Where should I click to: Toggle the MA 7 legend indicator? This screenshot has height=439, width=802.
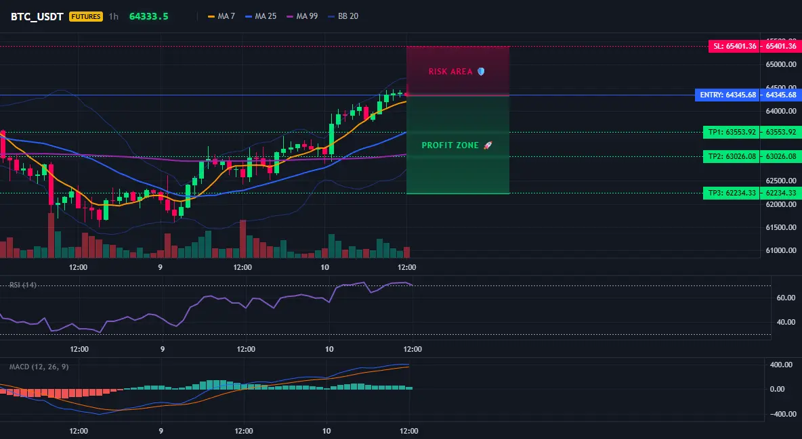(x=221, y=16)
